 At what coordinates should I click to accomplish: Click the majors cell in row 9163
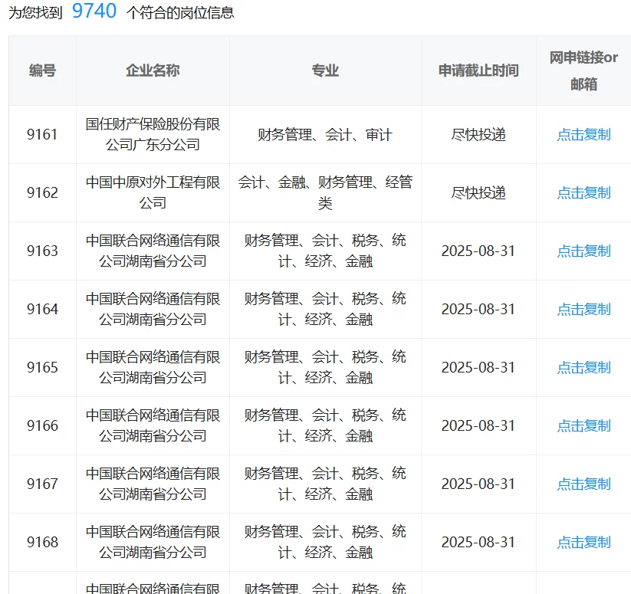[x=325, y=251]
